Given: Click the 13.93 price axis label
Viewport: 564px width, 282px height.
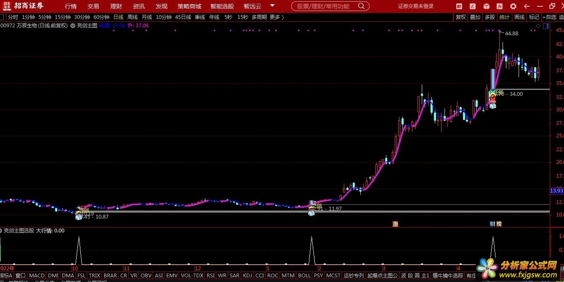Looking at the screenshot, I should click(556, 191).
